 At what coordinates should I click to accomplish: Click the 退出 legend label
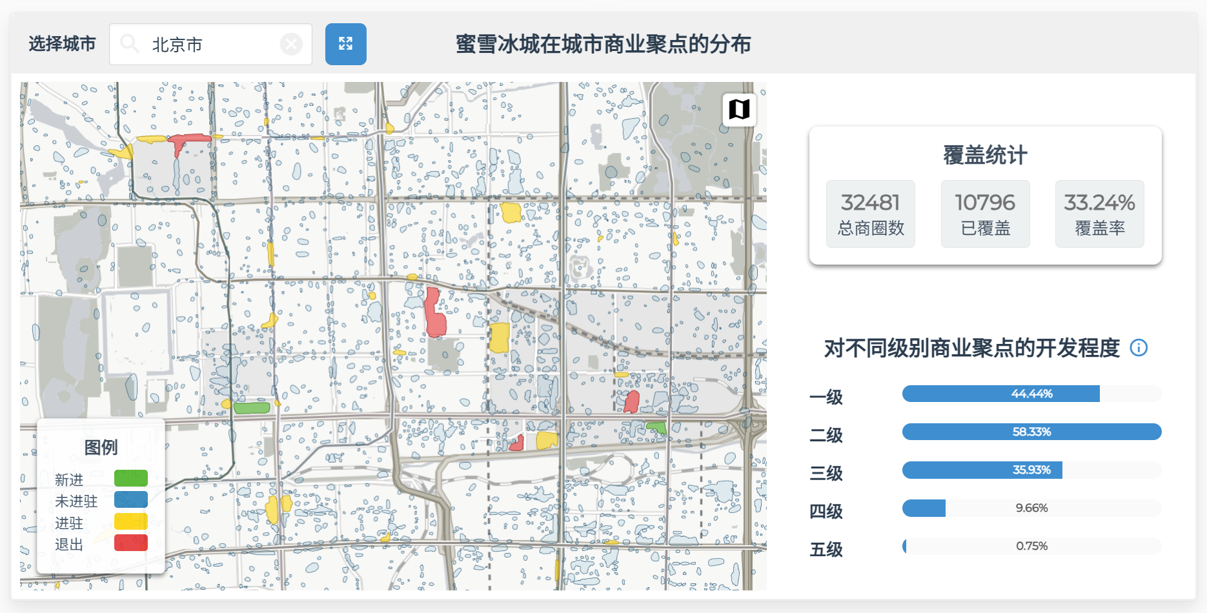point(69,545)
